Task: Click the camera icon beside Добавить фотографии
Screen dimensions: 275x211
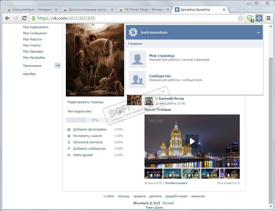Action: [69, 130]
